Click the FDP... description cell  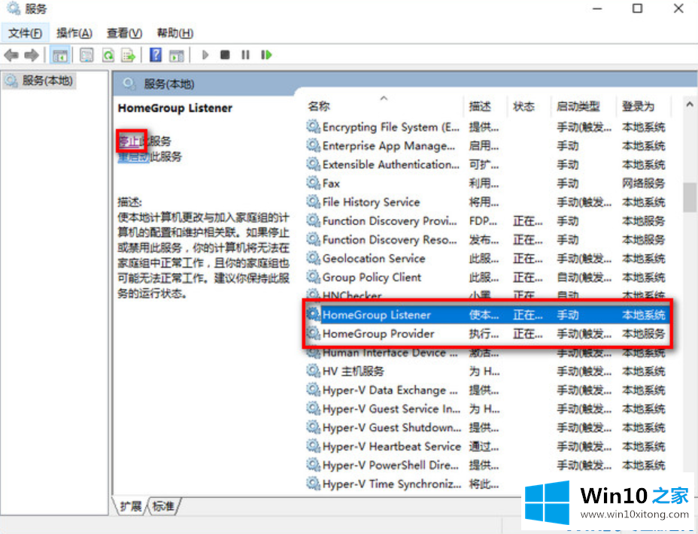[x=483, y=220]
